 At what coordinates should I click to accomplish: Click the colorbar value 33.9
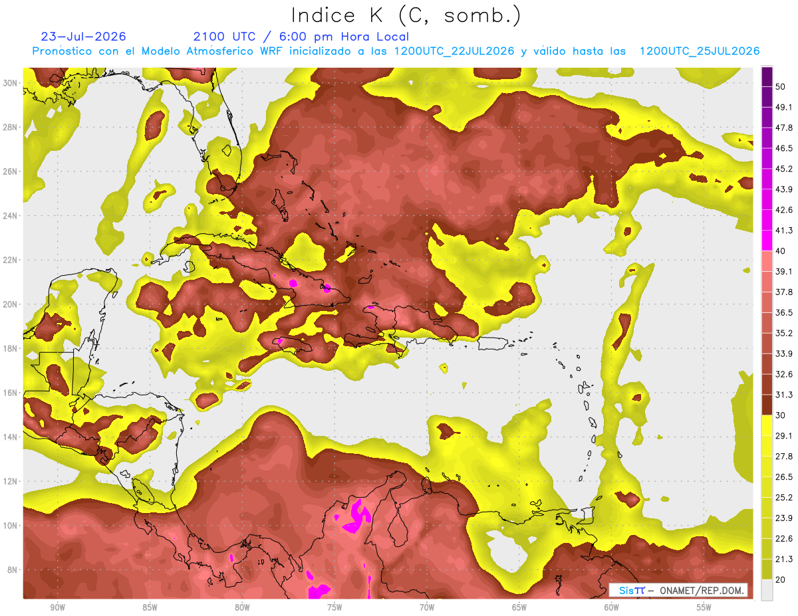pyautogui.click(x=783, y=354)
